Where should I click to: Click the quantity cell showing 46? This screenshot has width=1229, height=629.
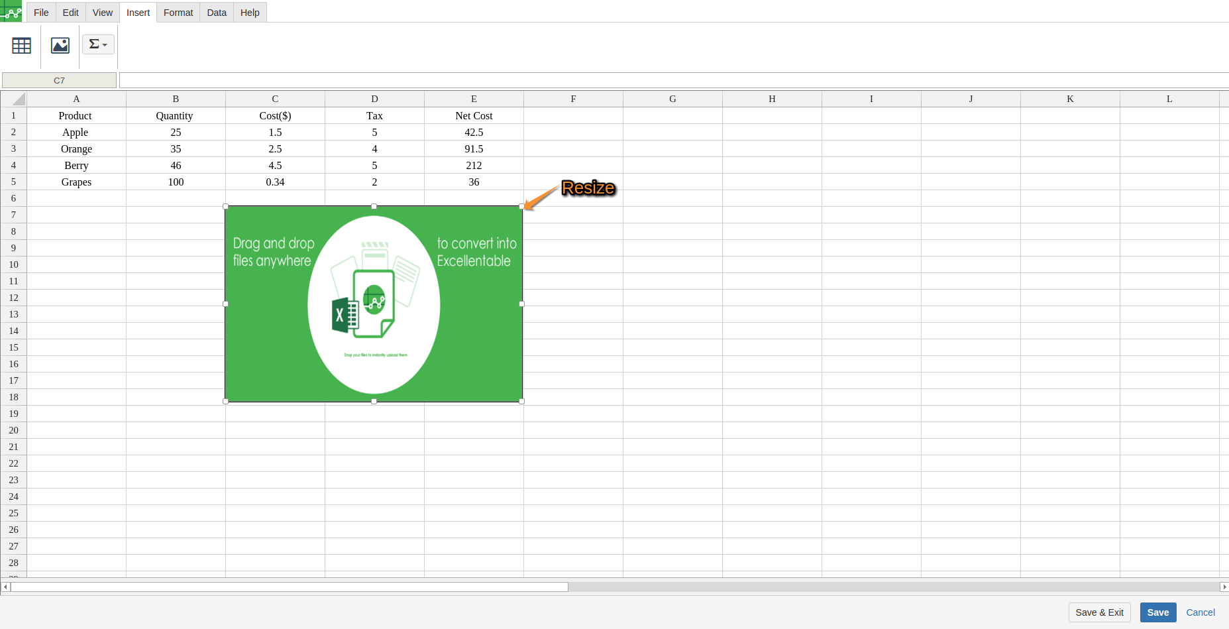176,165
